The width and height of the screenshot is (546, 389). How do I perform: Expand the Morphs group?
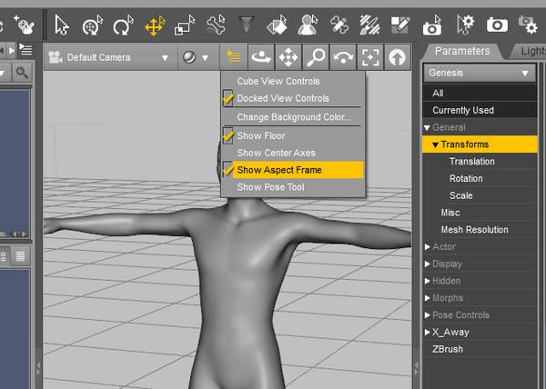coord(428,298)
